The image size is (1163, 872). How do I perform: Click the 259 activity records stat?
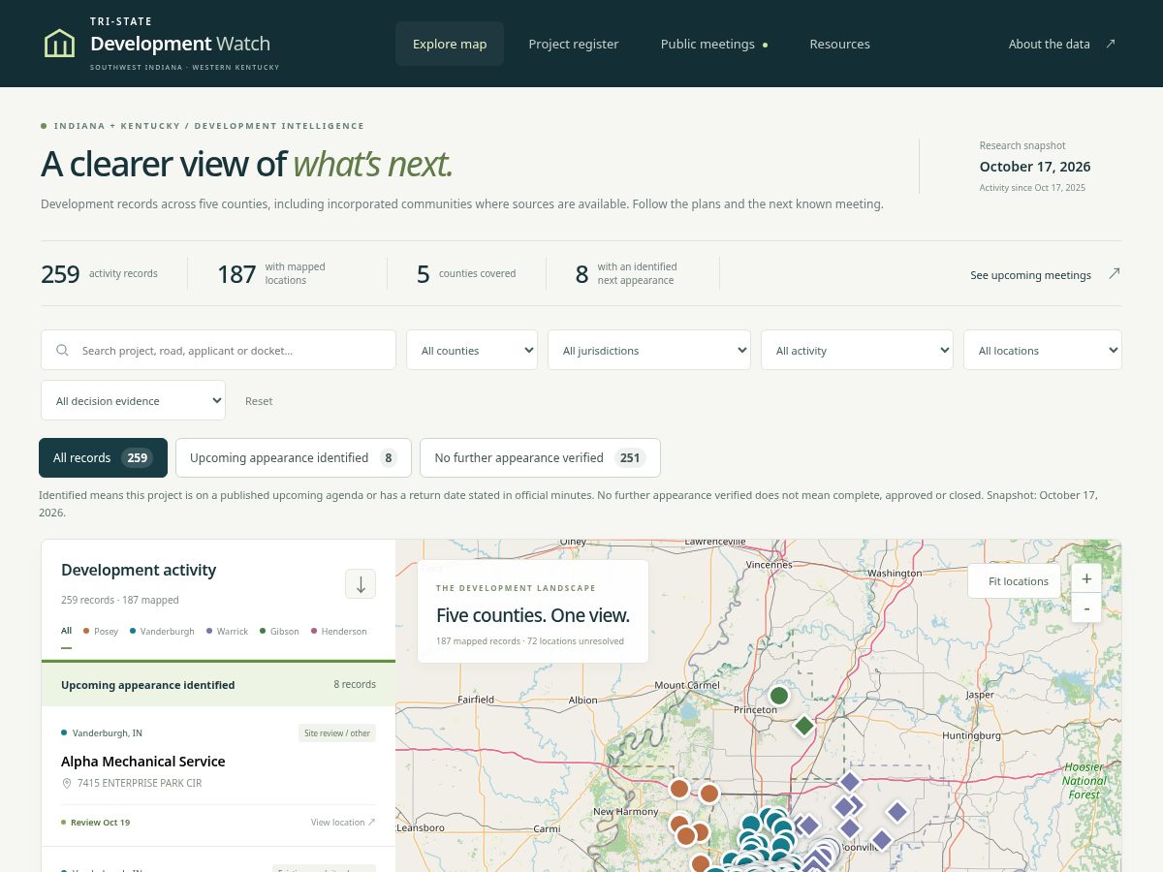pos(99,274)
